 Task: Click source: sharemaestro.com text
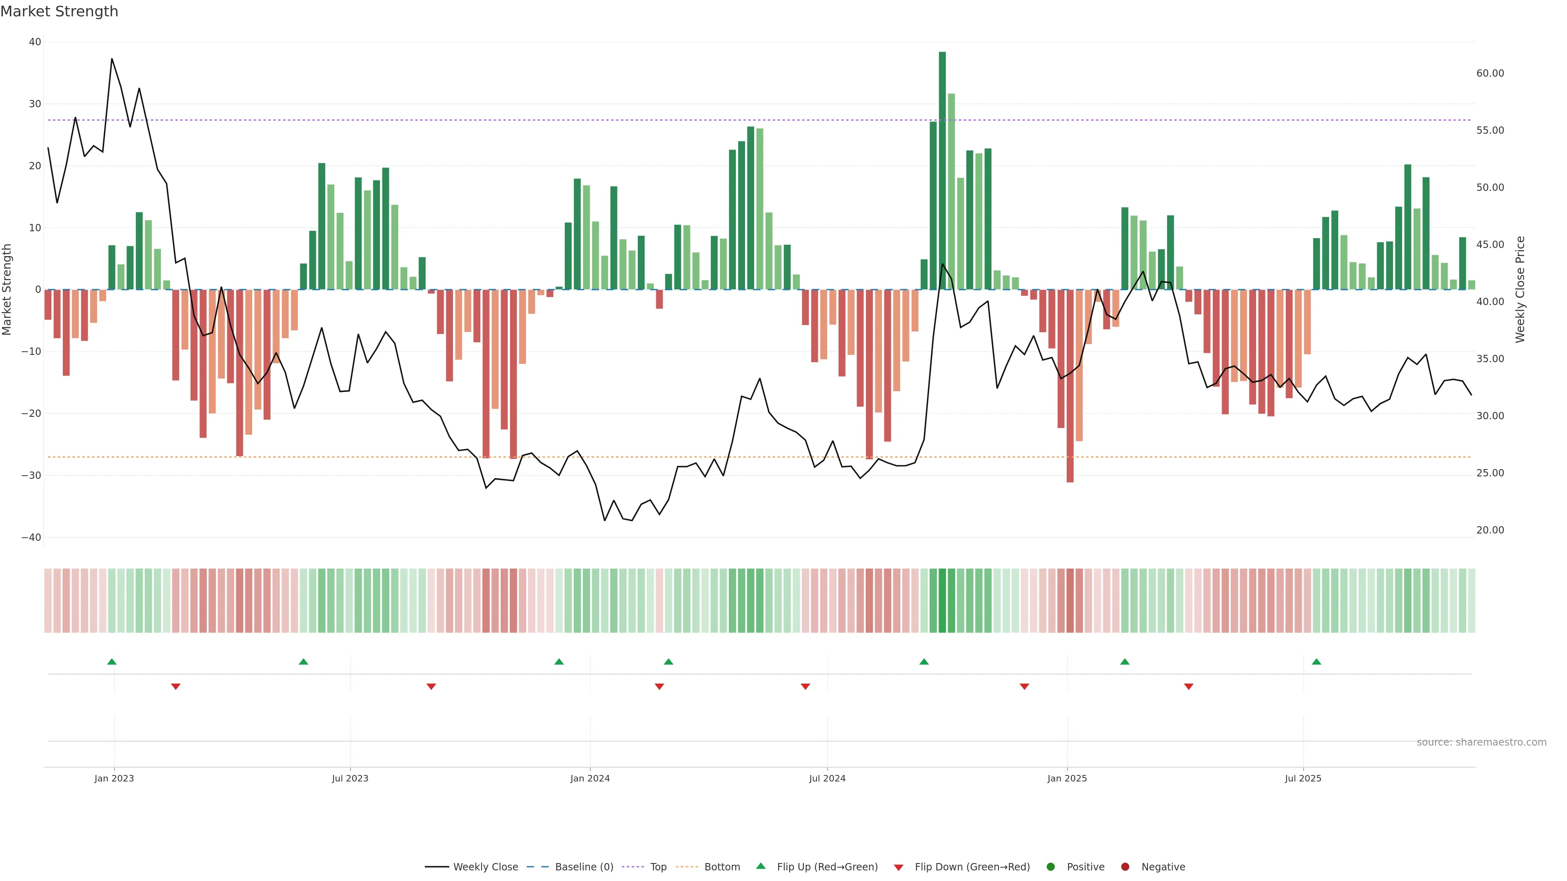point(1481,742)
